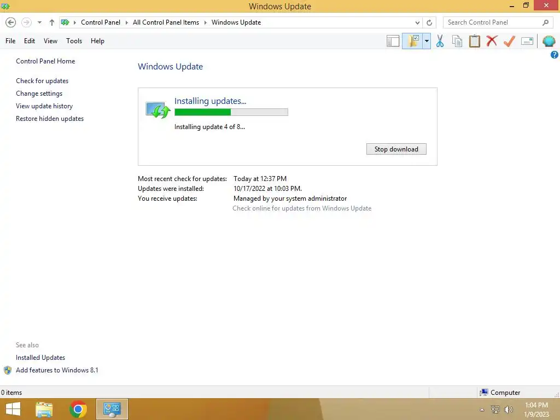Open File Explorer from taskbar

44,409
